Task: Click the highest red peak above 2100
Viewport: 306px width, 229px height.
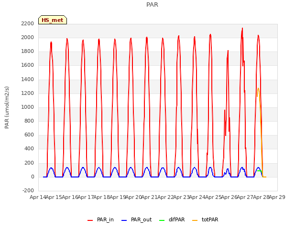Action: click(x=242, y=29)
